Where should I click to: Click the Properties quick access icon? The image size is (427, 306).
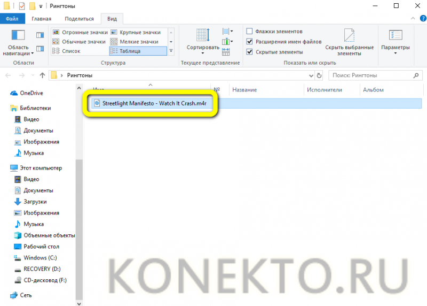[x=22, y=6]
